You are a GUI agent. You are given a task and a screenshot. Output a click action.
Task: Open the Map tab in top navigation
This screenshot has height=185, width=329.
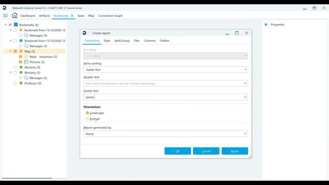[x=92, y=16]
